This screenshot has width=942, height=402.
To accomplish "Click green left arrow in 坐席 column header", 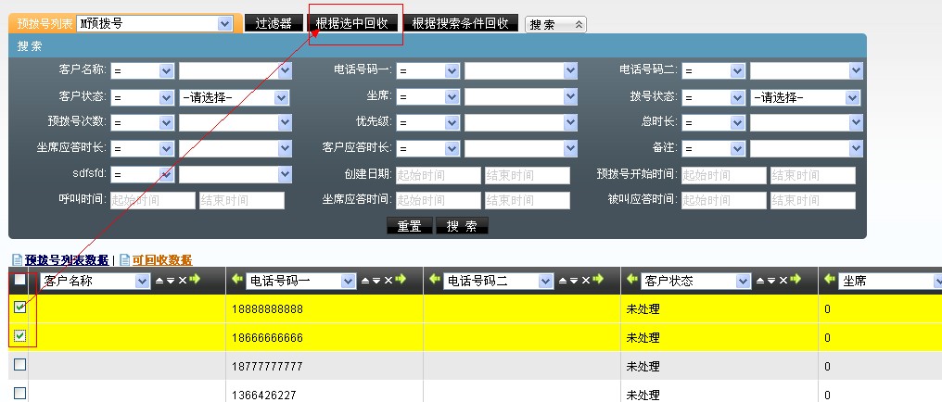I will coord(828,281).
